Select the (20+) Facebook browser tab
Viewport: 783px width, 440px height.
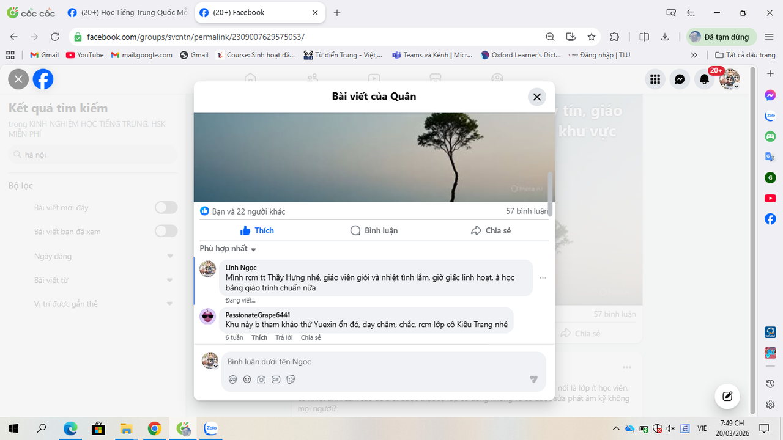(x=259, y=12)
